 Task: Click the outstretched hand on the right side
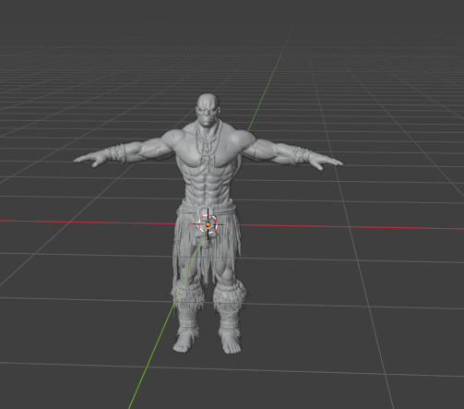[x=326, y=162]
